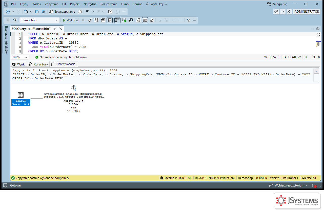Select the SELECT node in execution plan
Viewport: 324px width, 211px height.
(x=21, y=99)
